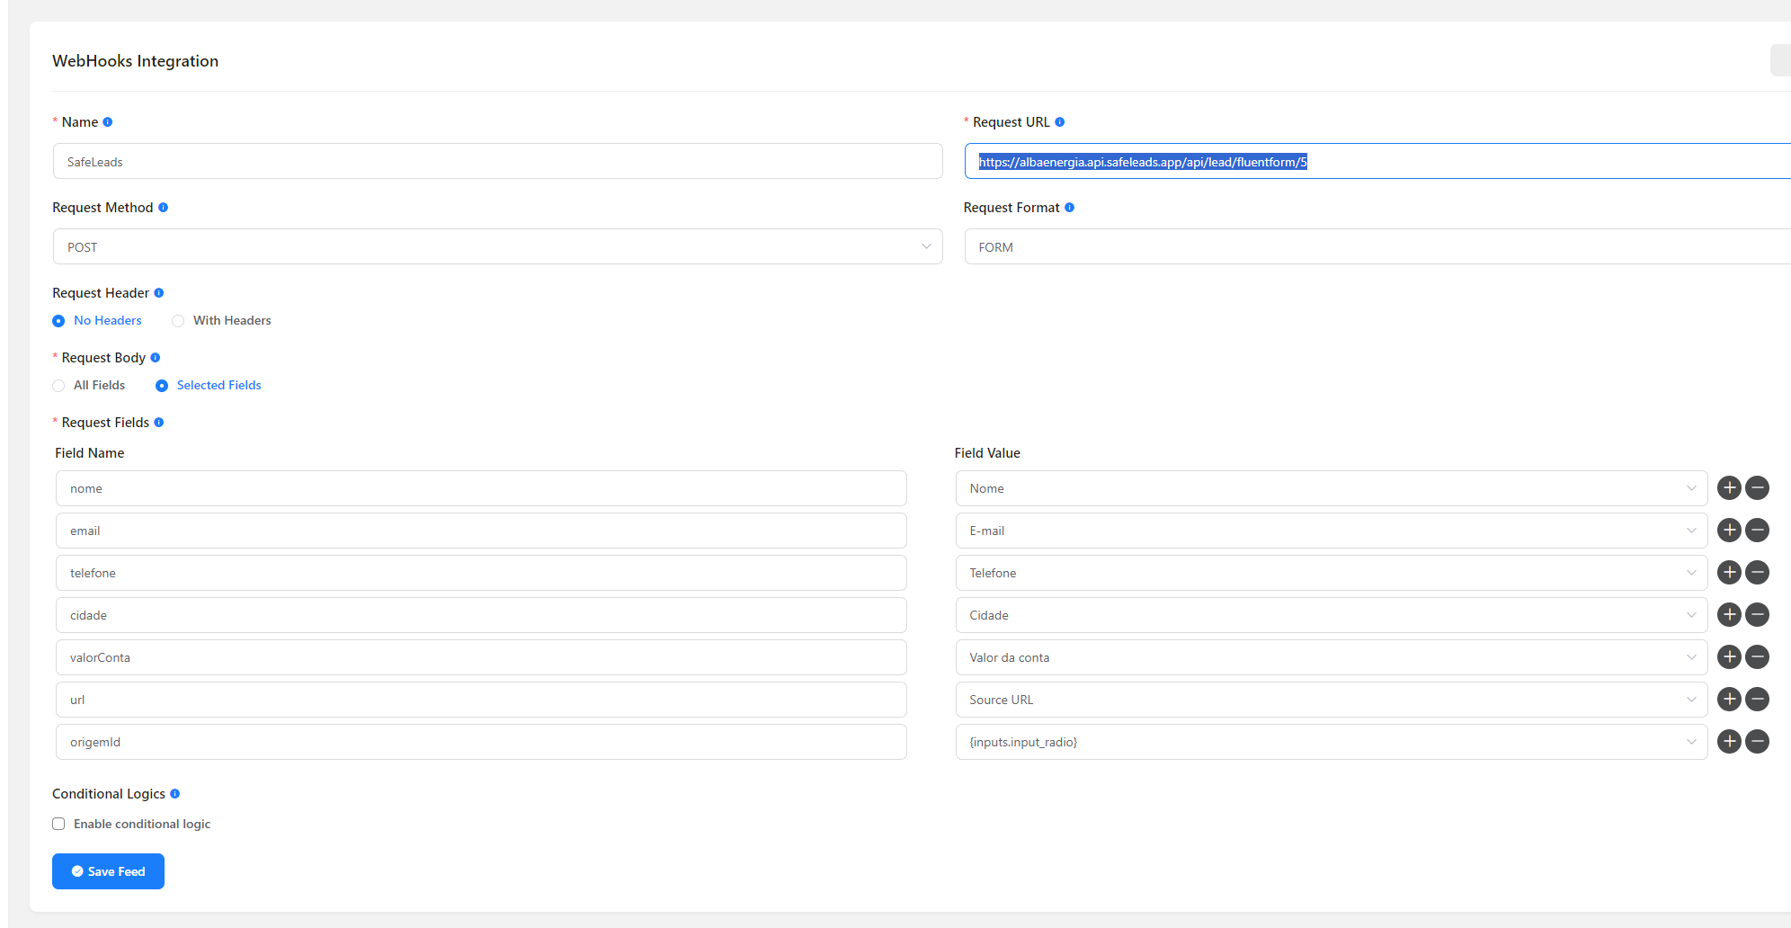Select the No Headers radio option
Image resolution: width=1791 pixels, height=928 pixels.
59,321
